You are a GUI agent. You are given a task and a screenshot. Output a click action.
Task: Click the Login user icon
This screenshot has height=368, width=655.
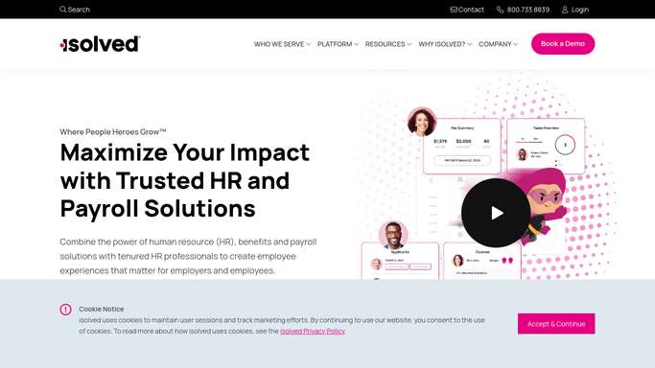(565, 10)
